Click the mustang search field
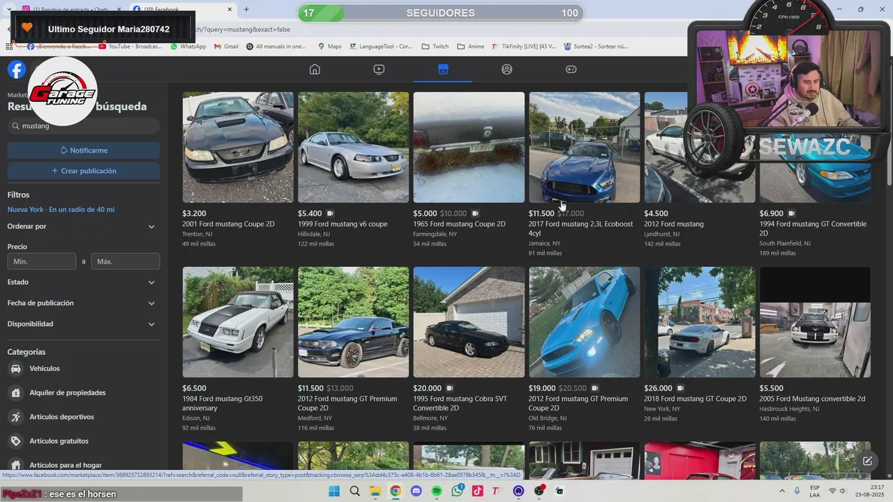This screenshot has height=502, width=893. pos(84,126)
